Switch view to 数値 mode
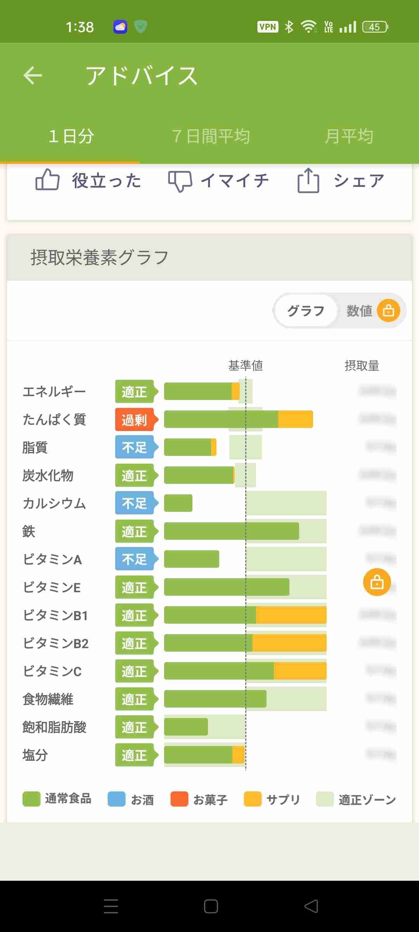The width and height of the screenshot is (419, 932). [359, 311]
